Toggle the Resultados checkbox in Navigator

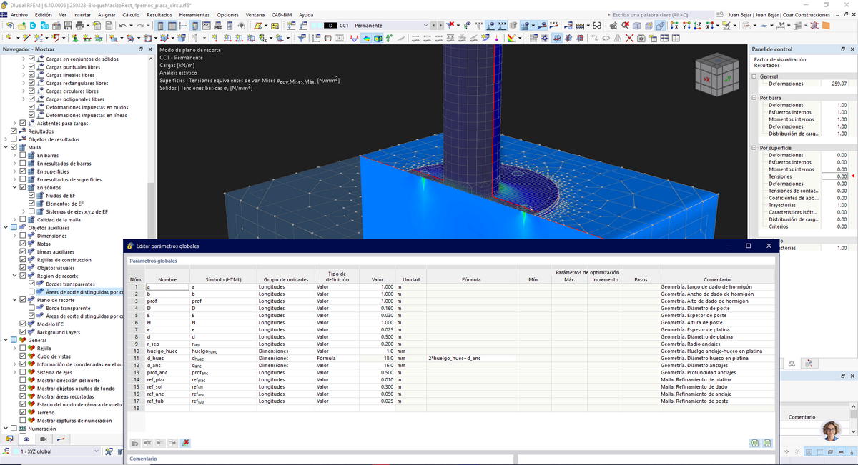14,131
